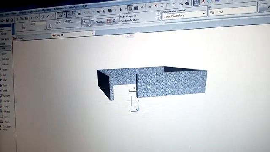Viewport: 270px width, 152px height.
Task: Select the Column tool in toolbox
Action: (x=5, y=64)
